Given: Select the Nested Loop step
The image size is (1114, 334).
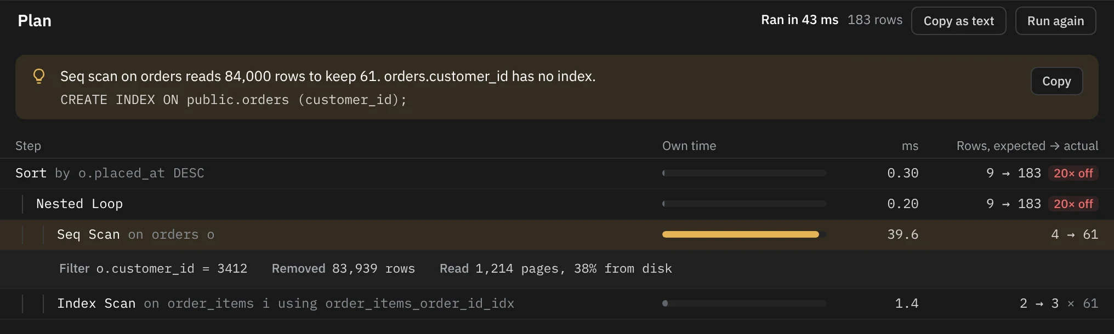Looking at the screenshot, I should 557,204.
